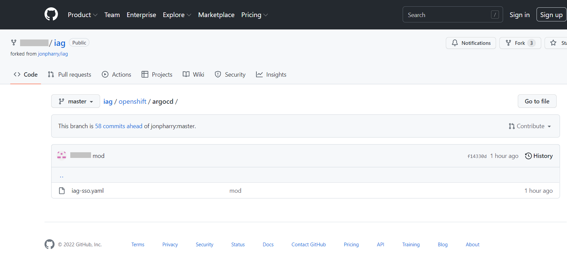Click the GitHub mark icon in the footer

50,244
